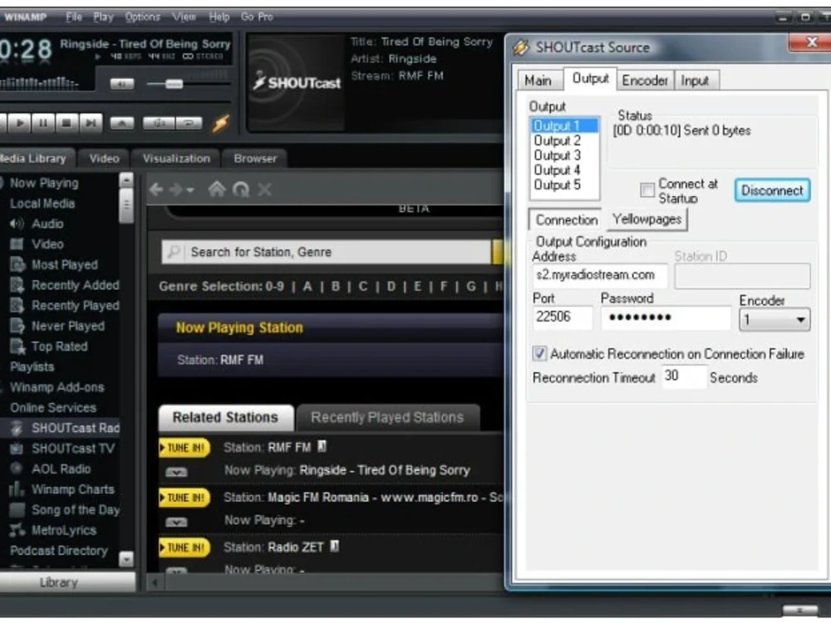Image resolution: width=831 pixels, height=623 pixels.
Task: Open the File menu
Action: pyautogui.click(x=74, y=17)
